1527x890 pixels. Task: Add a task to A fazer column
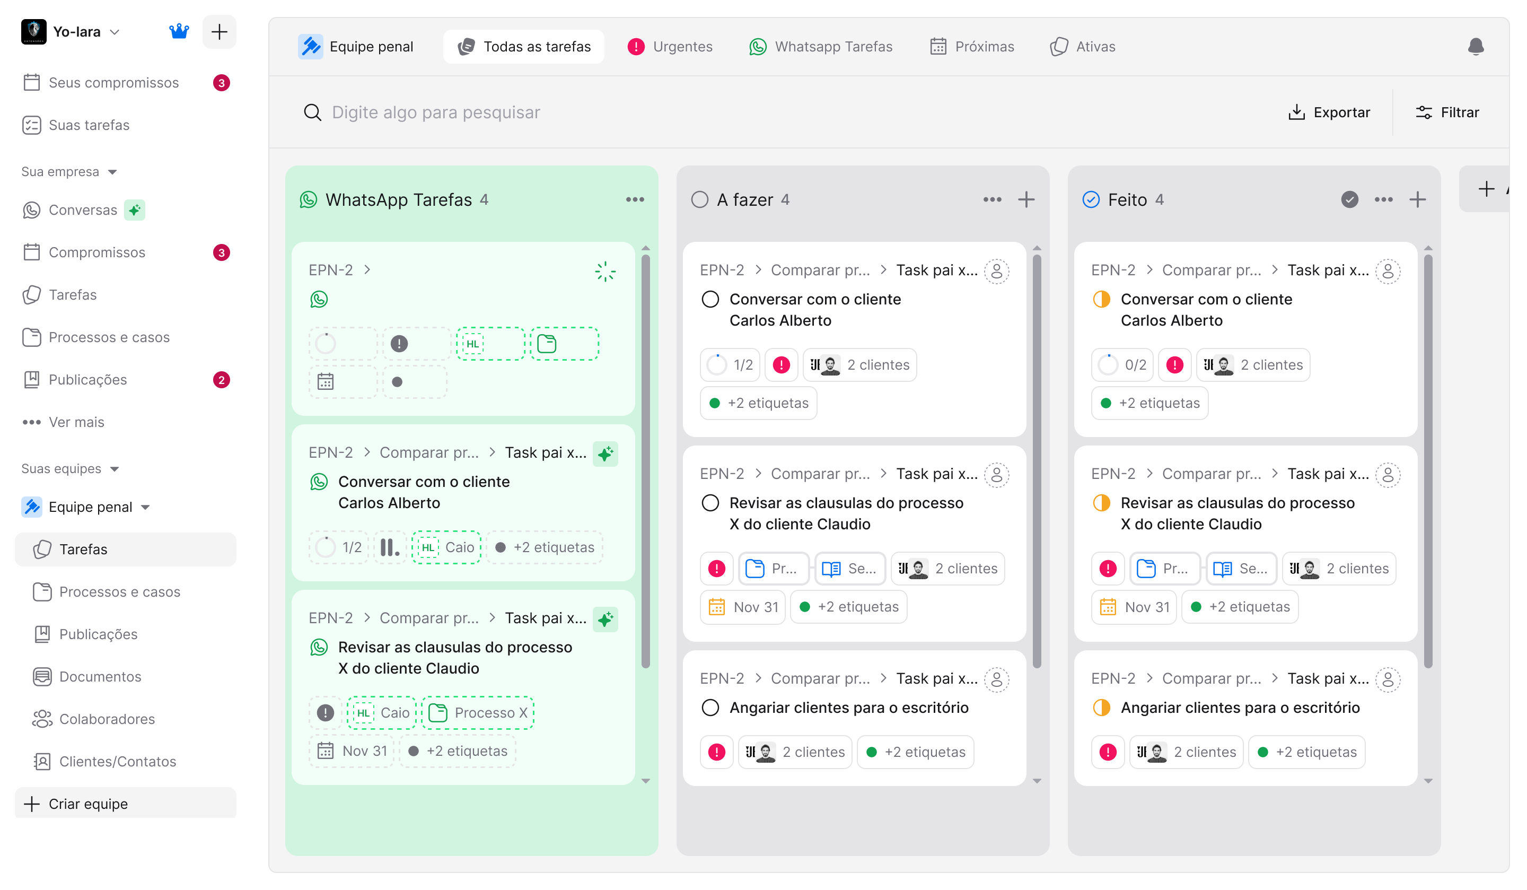(1026, 199)
